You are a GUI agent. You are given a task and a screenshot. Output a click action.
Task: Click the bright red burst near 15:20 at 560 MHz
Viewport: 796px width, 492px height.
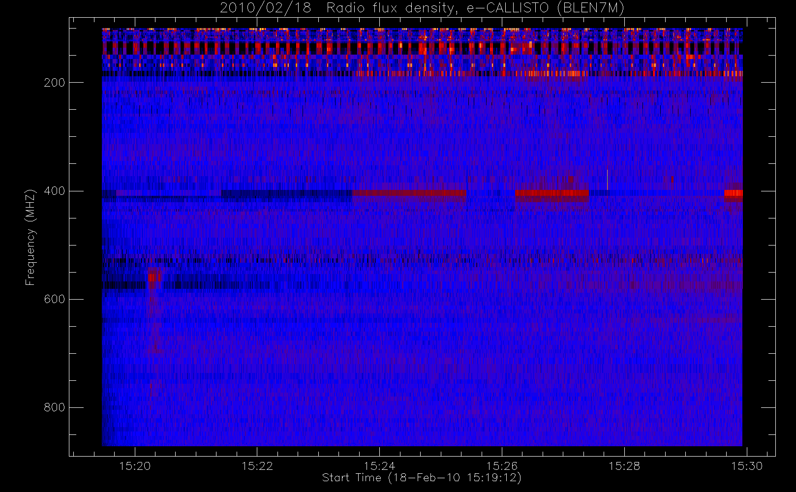[154, 277]
